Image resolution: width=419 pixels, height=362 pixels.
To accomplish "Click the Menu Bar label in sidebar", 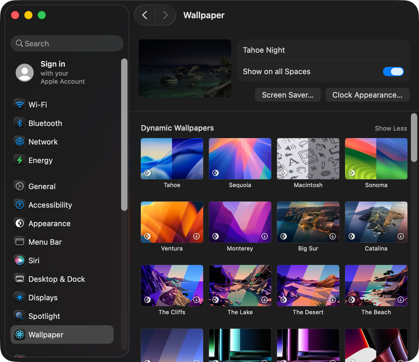I will pos(45,242).
